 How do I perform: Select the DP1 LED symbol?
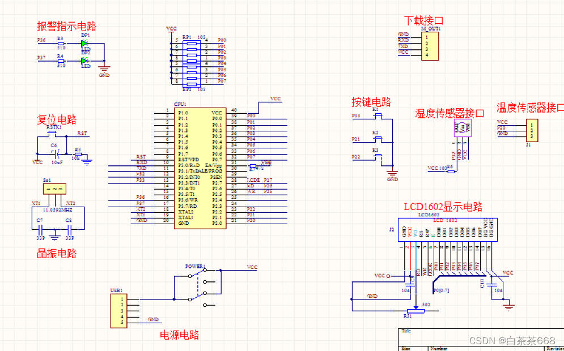click(85, 43)
